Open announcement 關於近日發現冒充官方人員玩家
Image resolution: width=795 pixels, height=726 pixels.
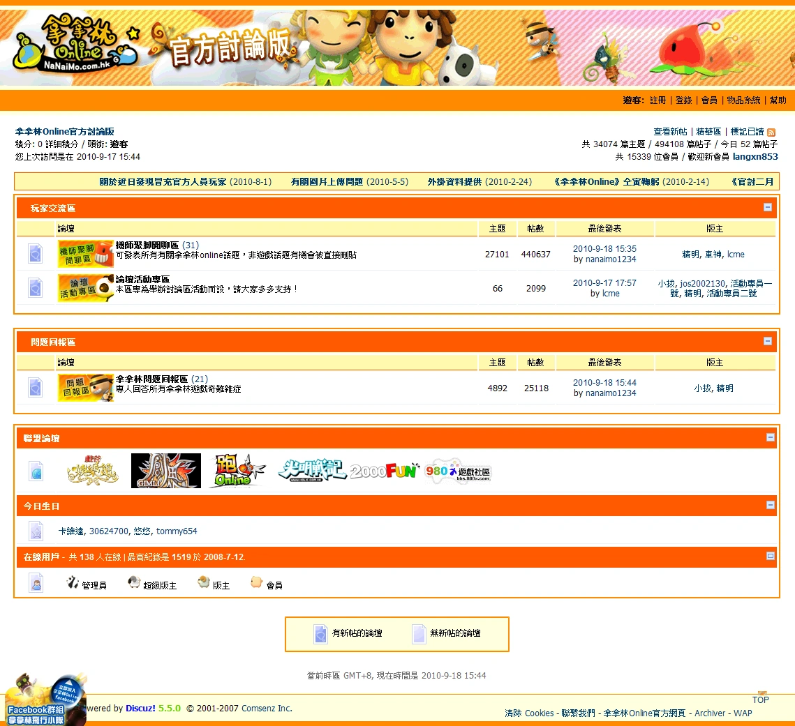tap(163, 181)
